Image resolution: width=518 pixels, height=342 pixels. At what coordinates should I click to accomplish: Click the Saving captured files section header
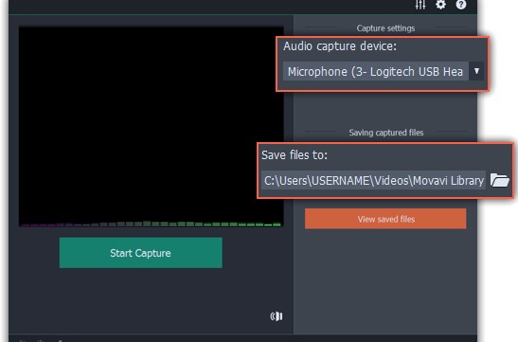click(x=385, y=133)
